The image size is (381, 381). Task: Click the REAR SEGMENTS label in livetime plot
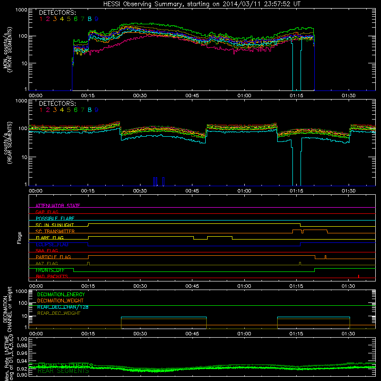click(x=63, y=371)
